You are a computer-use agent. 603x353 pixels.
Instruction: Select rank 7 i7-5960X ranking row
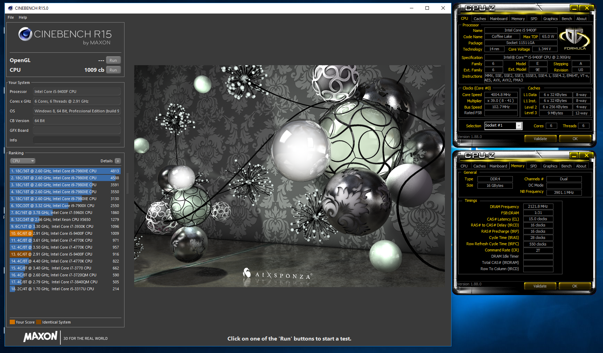coord(65,213)
